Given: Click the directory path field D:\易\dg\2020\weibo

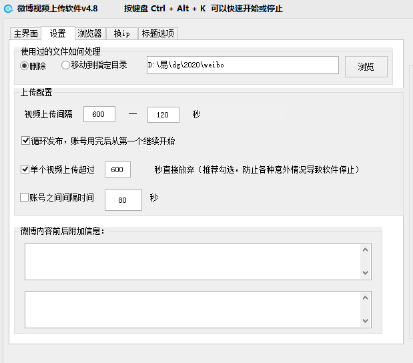Looking at the screenshot, I should pos(243,65).
